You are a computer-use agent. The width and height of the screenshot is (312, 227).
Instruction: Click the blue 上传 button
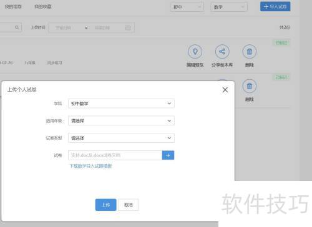105,205
